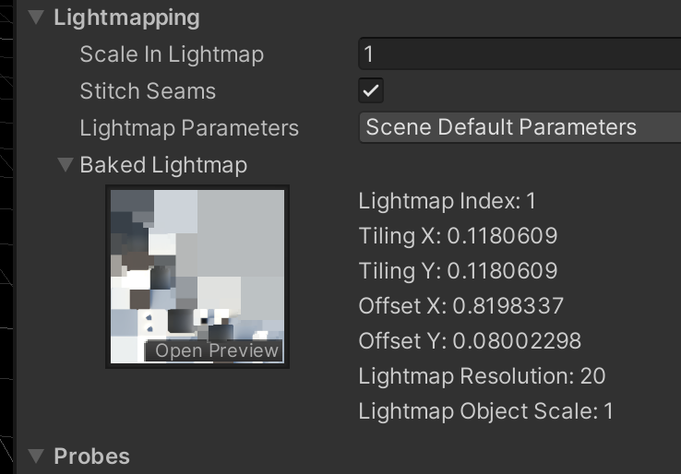
Task: Collapse the Lightmapping section
Action: 36,18
